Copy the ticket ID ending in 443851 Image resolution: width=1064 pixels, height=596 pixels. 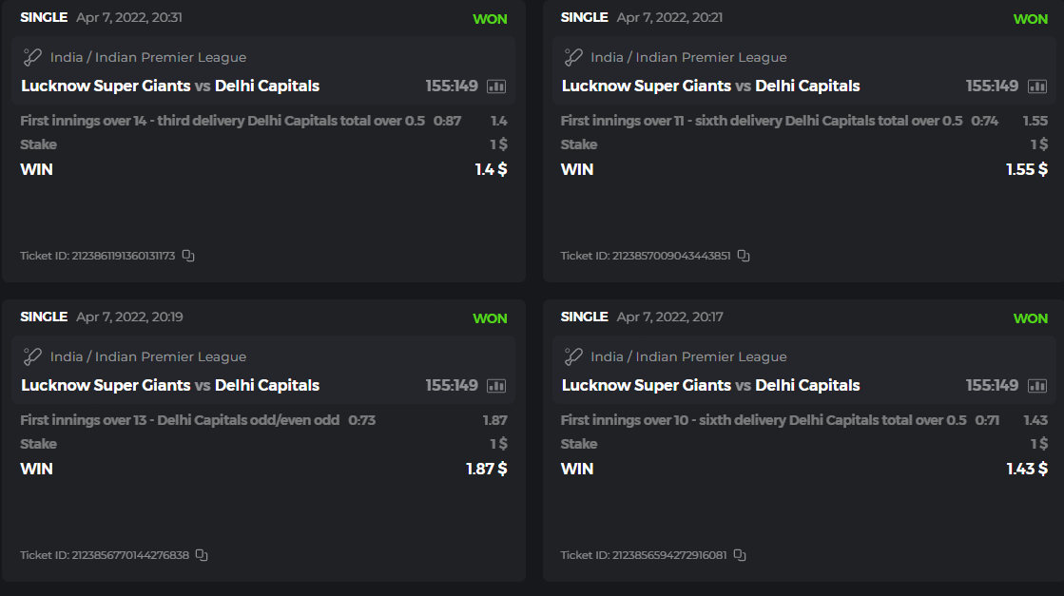(744, 256)
